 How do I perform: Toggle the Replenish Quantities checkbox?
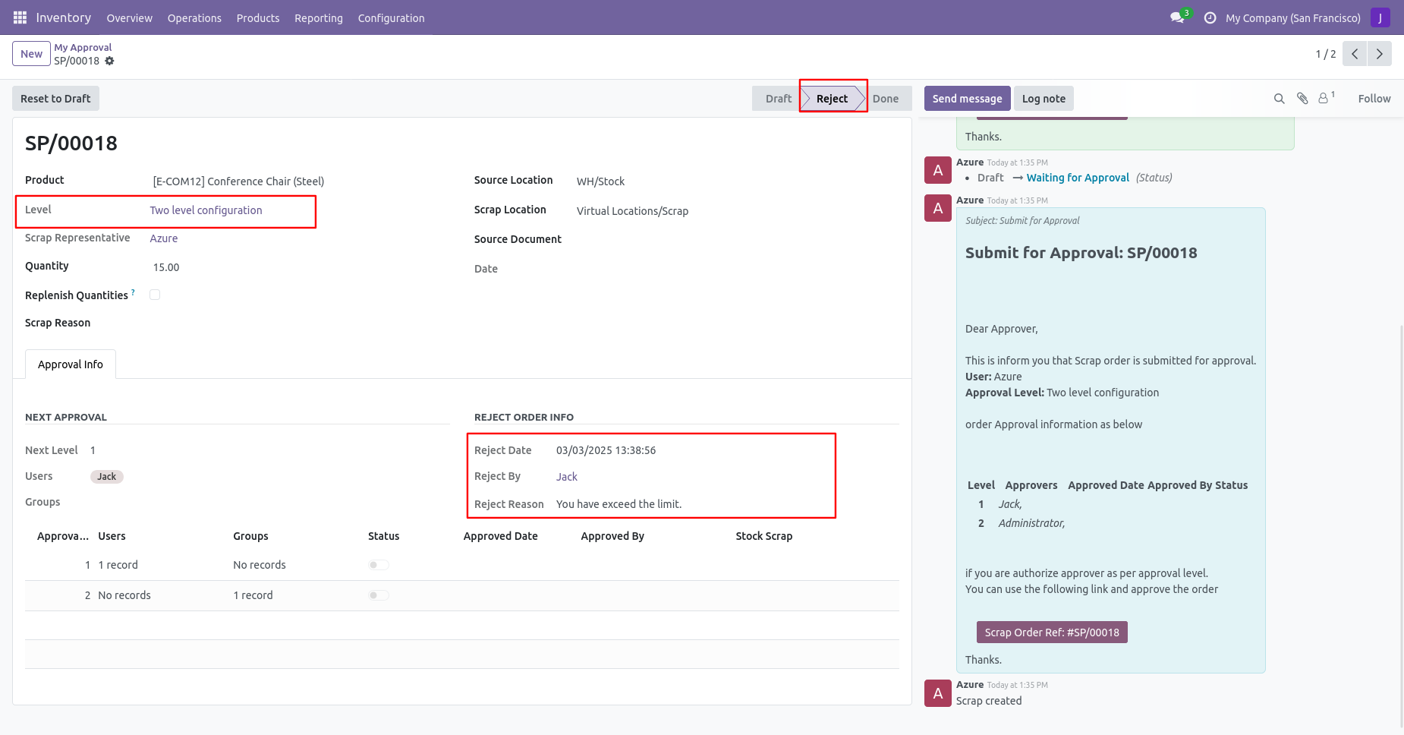tap(155, 295)
